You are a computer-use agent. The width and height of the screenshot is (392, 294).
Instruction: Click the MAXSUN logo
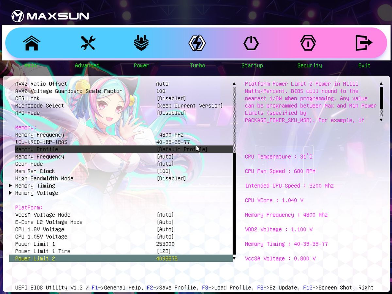click(x=50, y=16)
